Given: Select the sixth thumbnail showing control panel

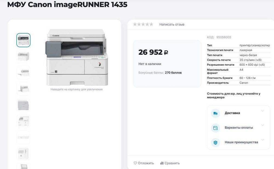Looking at the screenshot, I should coord(23,121).
